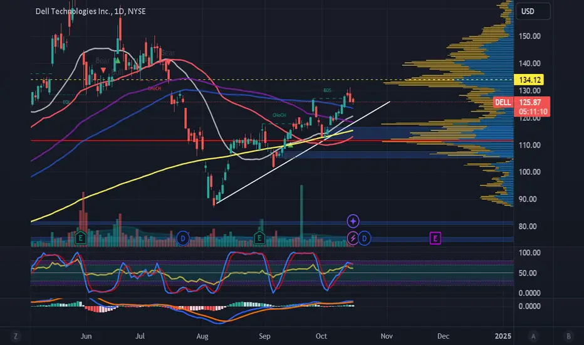Toggle the A auto-scale button
The image size is (584, 345).
pos(533,336)
